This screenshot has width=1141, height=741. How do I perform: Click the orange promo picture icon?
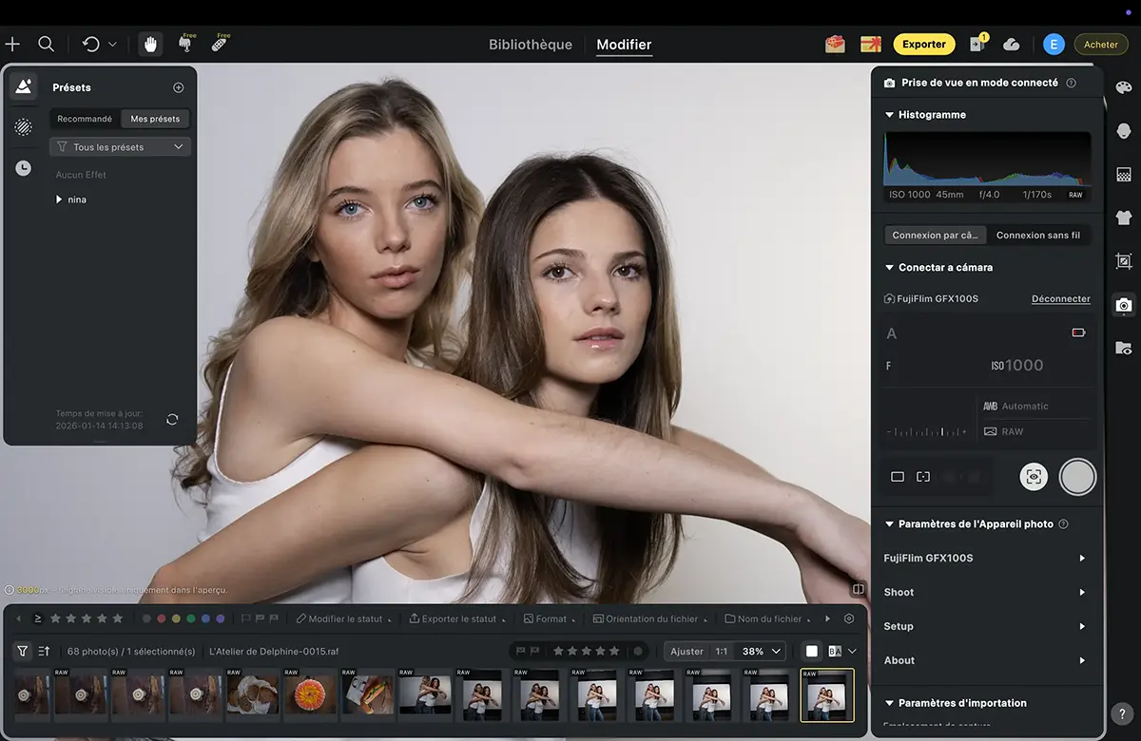[x=870, y=44]
